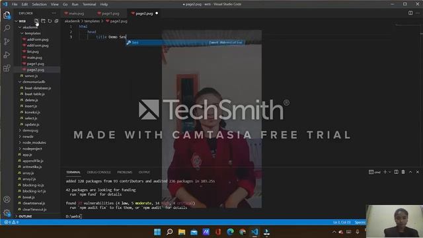Switch to the PROBLEMS panel tab
423x238 pixels.
pyautogui.click(x=125, y=172)
